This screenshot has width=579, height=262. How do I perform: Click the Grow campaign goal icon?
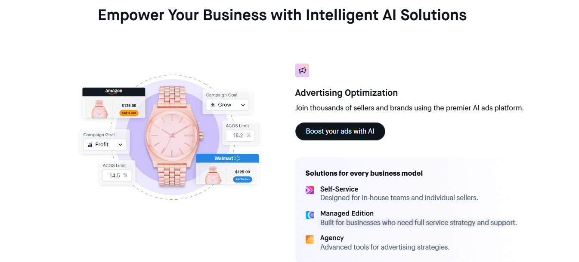213,105
